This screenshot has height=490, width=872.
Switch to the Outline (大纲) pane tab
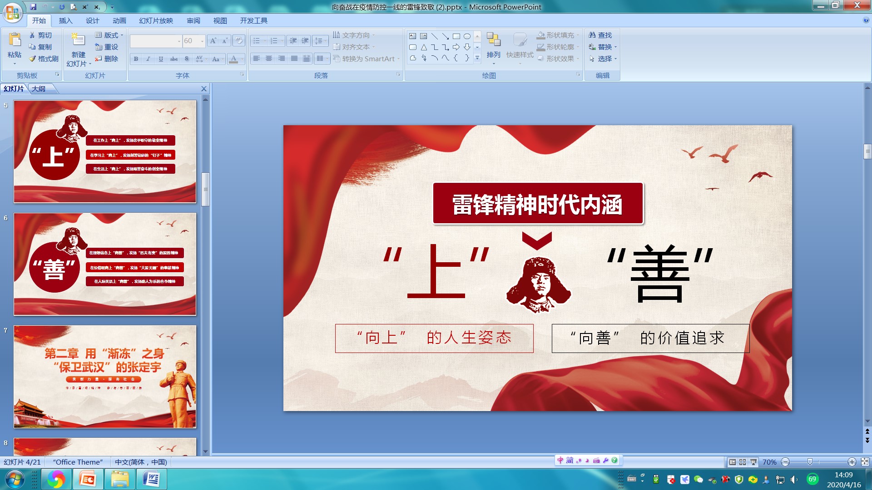(x=39, y=88)
